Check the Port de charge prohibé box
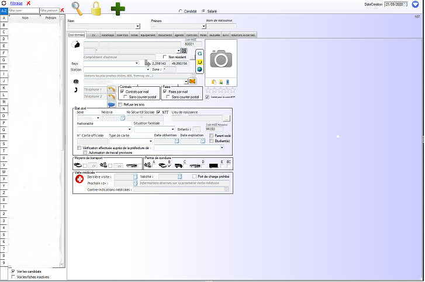425x282 pixels. (195, 176)
